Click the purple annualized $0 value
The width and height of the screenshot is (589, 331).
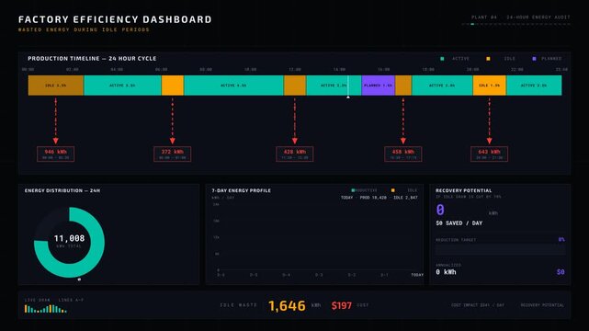pos(561,272)
